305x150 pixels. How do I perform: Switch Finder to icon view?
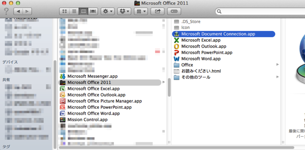[x=64, y=11]
